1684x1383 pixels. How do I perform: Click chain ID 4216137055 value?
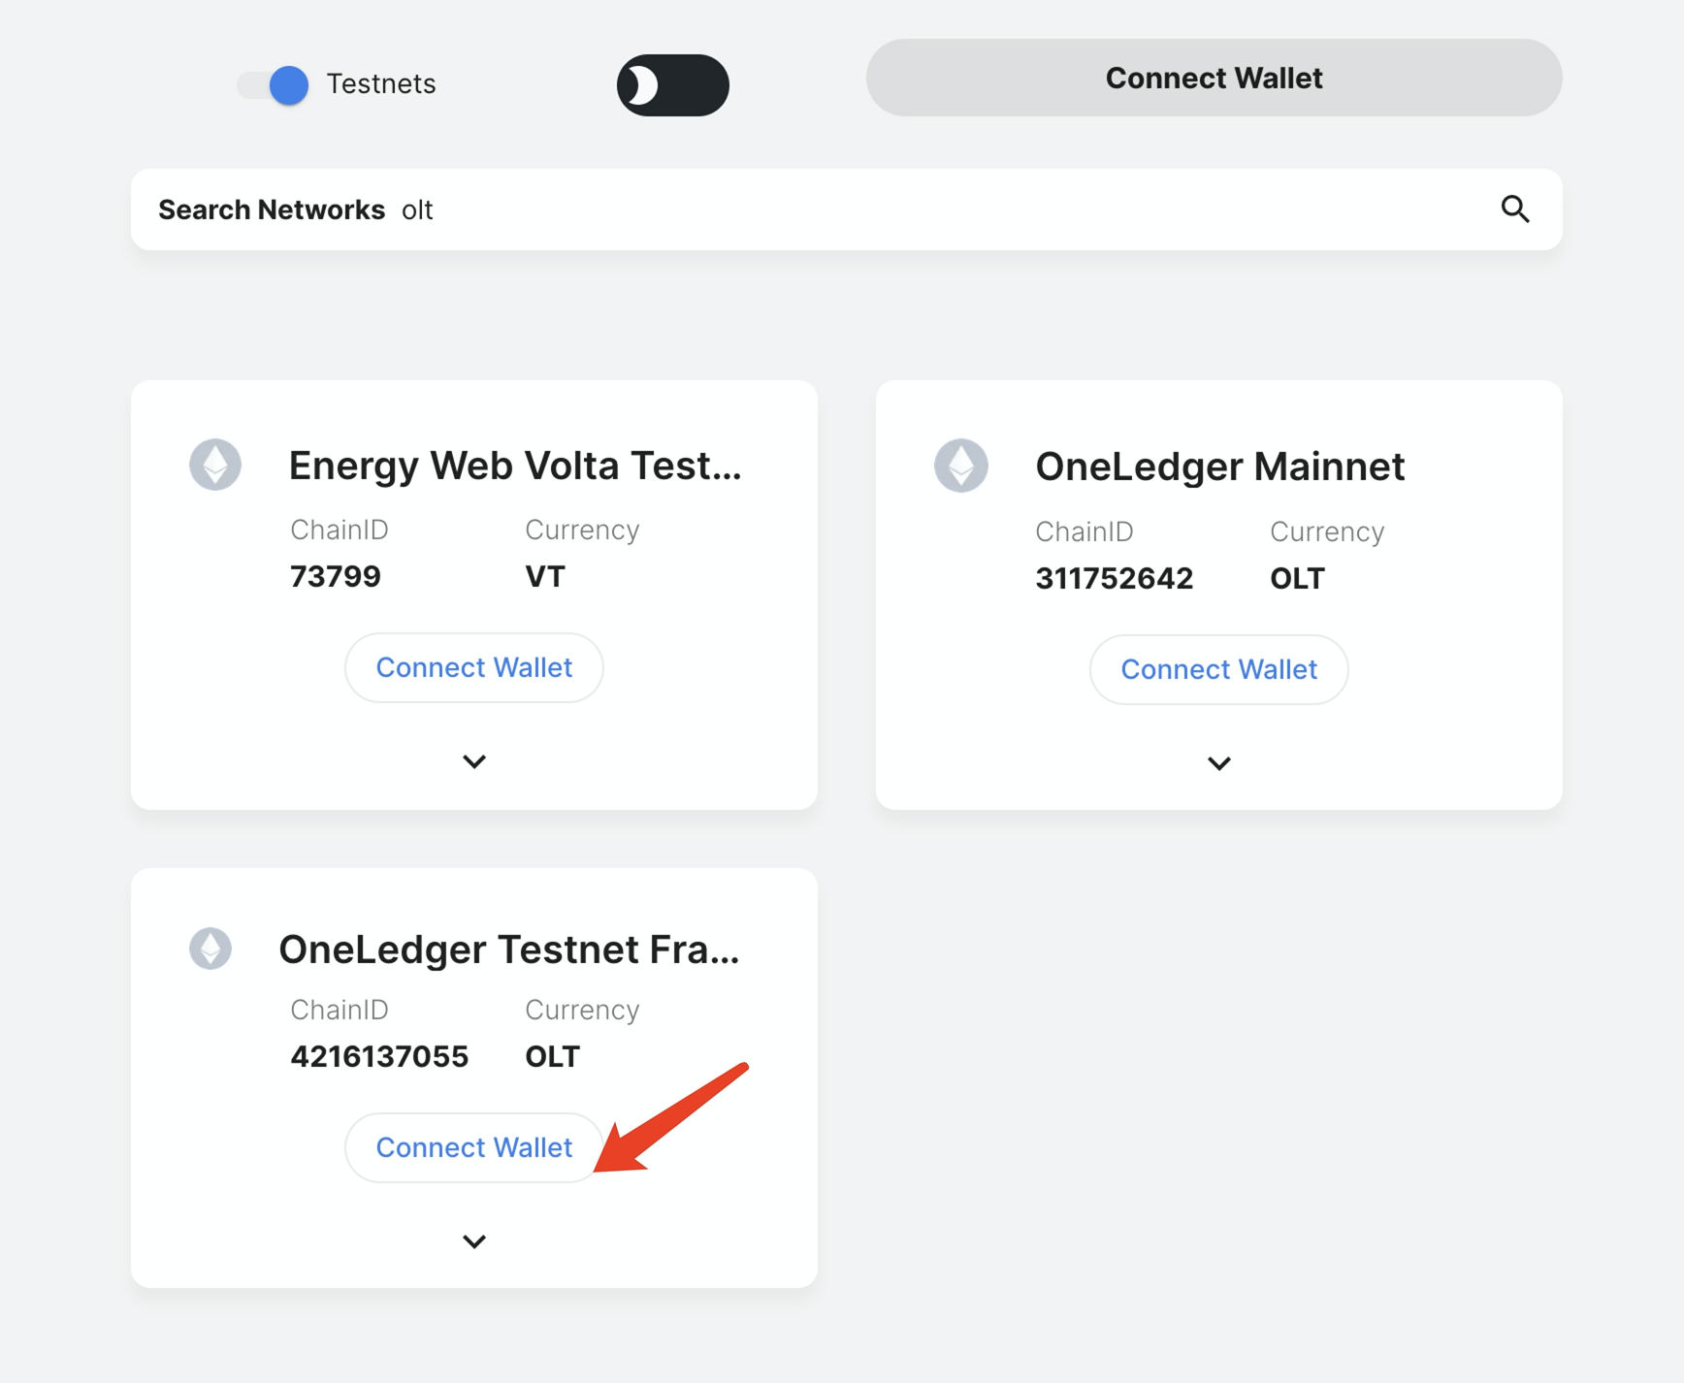point(379,1057)
